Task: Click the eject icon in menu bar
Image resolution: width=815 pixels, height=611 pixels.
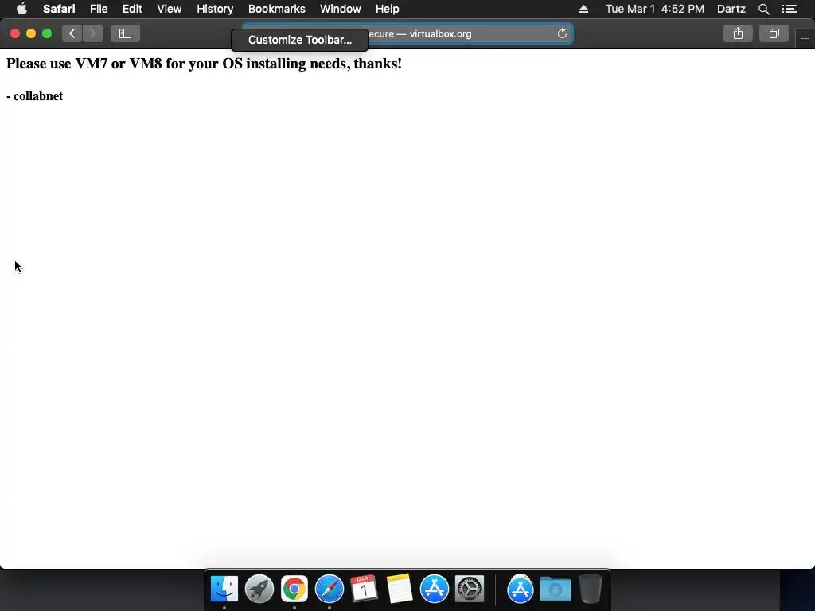Action: [x=583, y=9]
